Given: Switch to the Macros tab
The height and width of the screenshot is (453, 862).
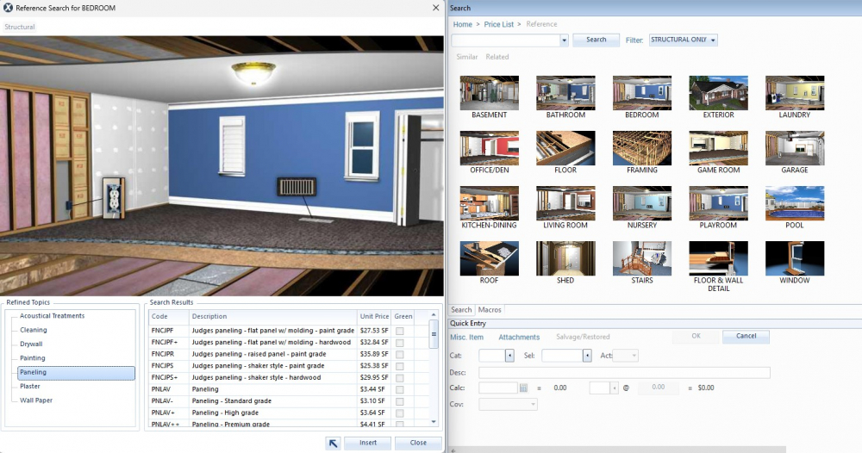Looking at the screenshot, I should [490, 310].
